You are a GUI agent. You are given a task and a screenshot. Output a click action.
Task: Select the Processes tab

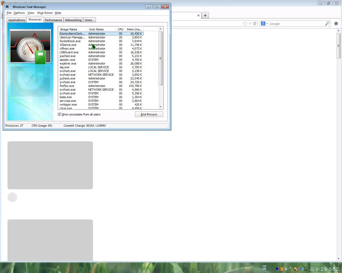point(35,19)
